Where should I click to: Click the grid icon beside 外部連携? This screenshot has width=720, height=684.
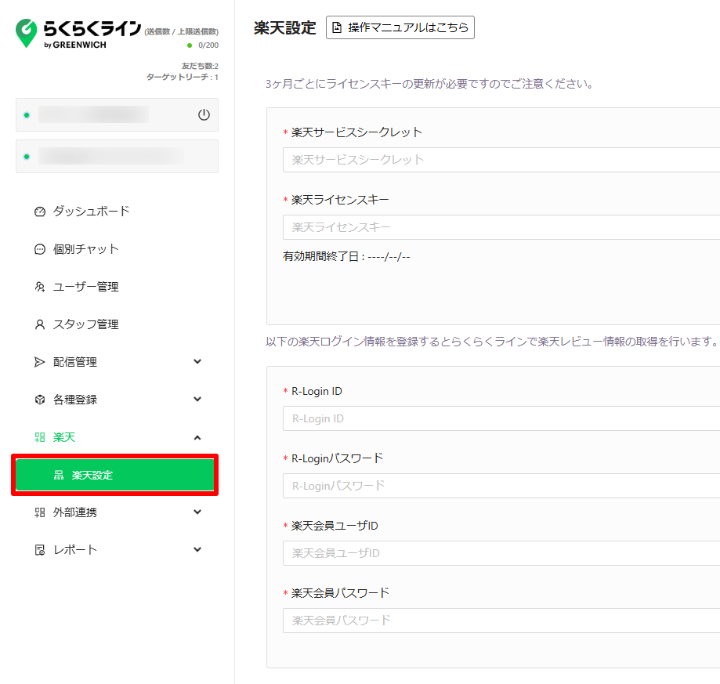(40, 512)
